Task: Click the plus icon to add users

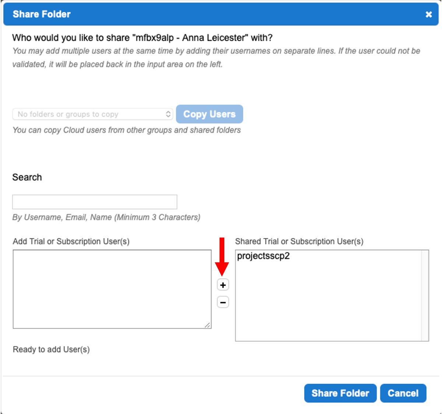Action: coord(223,285)
